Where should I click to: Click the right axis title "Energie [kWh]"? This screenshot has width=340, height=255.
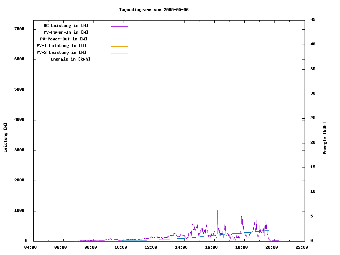pos(325,138)
